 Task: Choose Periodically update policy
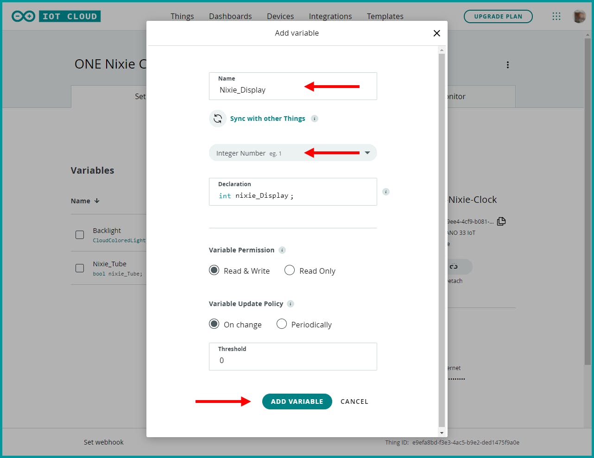point(282,324)
